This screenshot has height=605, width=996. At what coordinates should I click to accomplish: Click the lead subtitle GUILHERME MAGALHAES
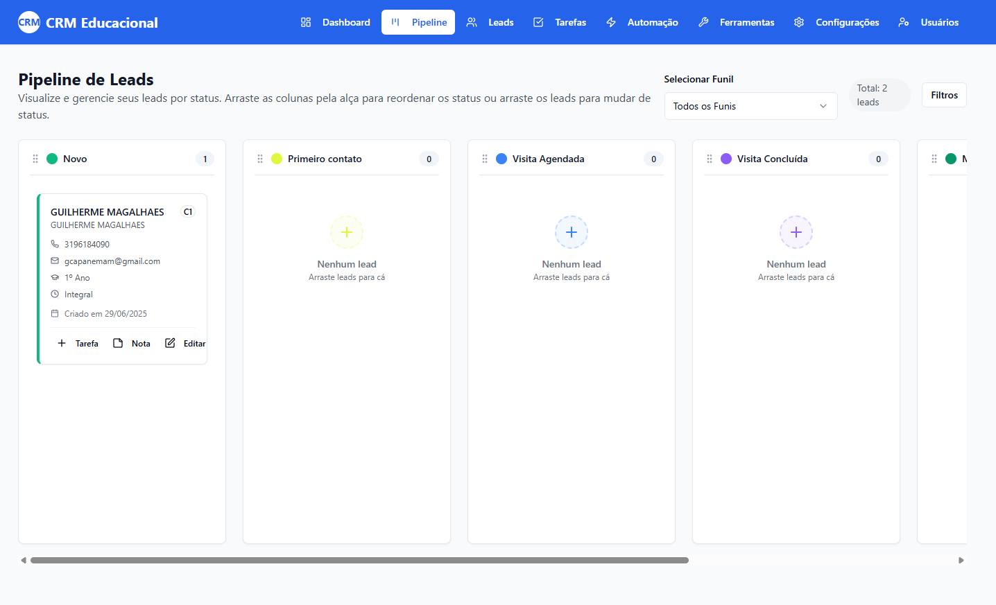coord(98,225)
